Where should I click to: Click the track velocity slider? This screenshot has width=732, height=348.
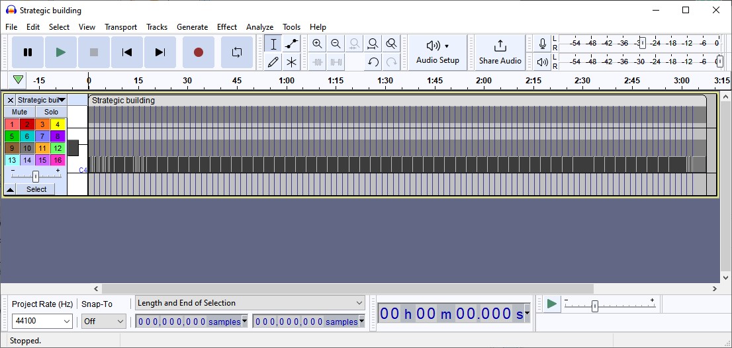(36, 176)
